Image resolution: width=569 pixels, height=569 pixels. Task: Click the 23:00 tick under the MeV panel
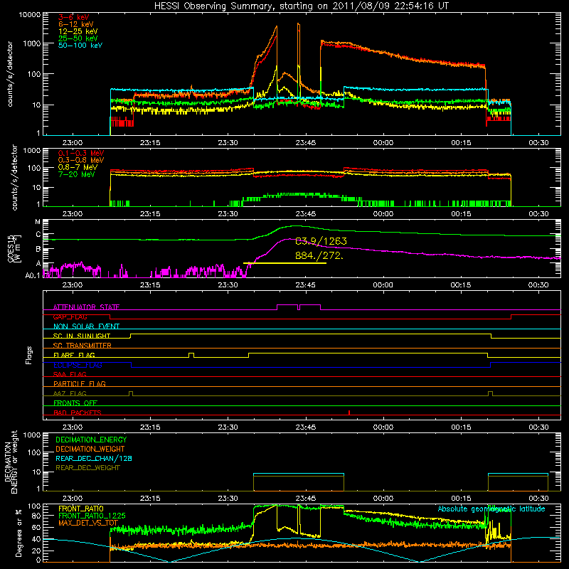click(73, 214)
